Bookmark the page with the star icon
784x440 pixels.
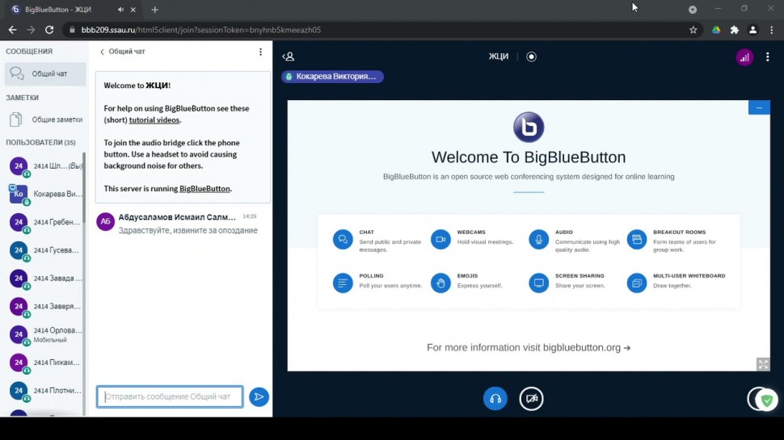[x=693, y=30]
